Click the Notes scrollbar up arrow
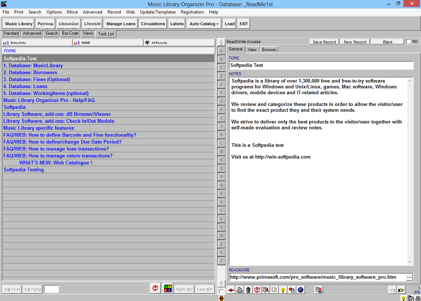 tap(410, 81)
